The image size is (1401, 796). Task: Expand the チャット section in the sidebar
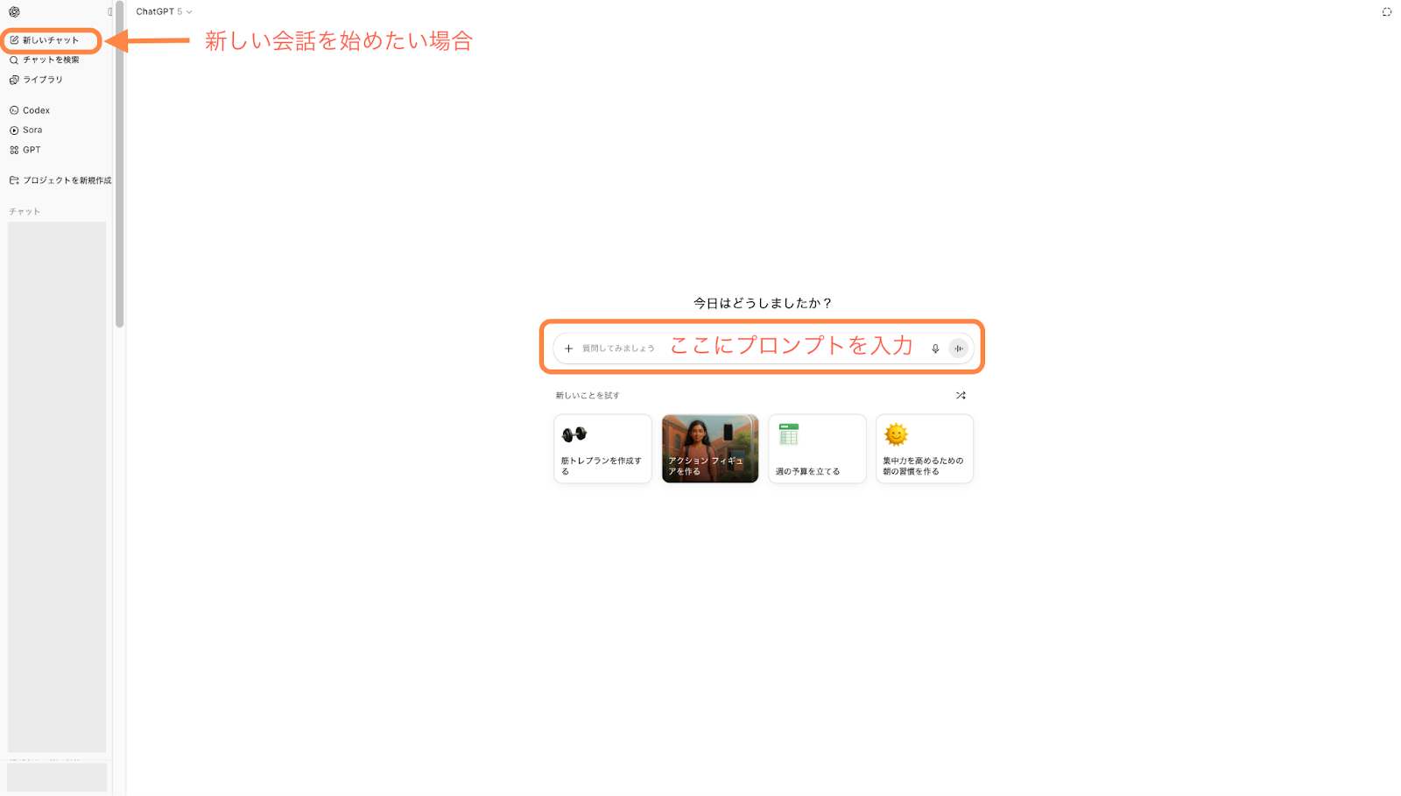pos(24,210)
